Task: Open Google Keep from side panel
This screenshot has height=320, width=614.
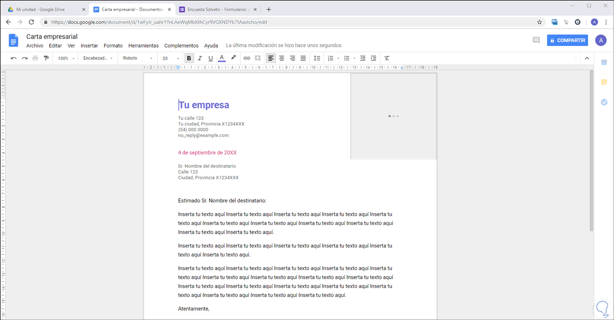Action: 604,82
